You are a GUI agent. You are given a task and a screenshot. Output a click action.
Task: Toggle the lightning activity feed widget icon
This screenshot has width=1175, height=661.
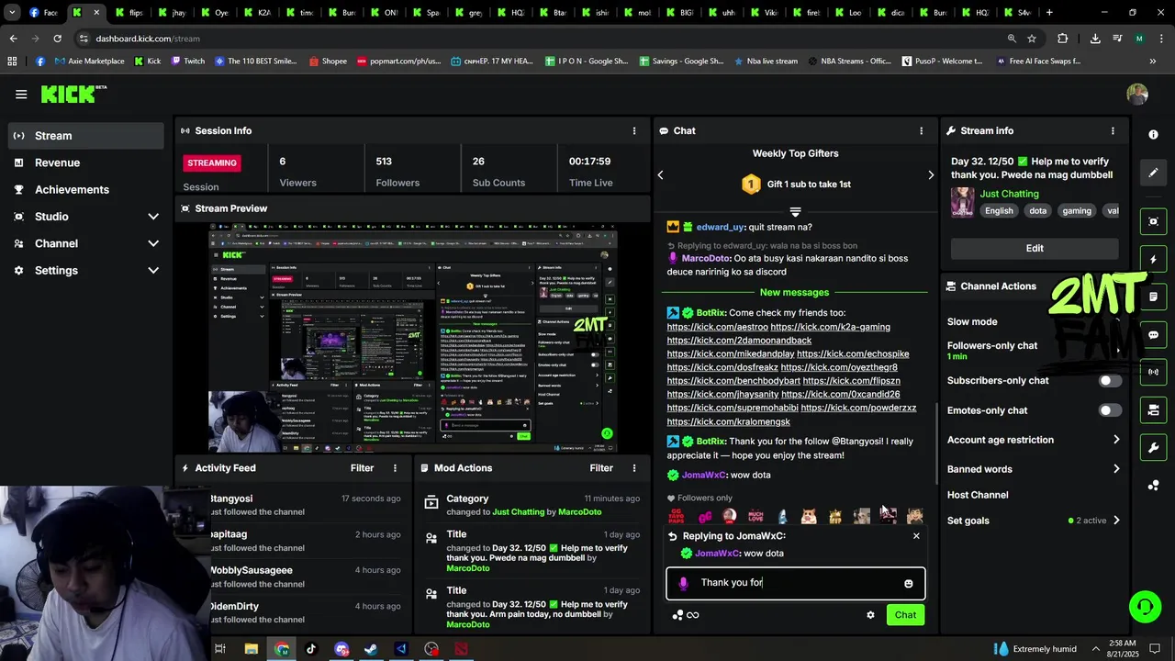(1153, 260)
